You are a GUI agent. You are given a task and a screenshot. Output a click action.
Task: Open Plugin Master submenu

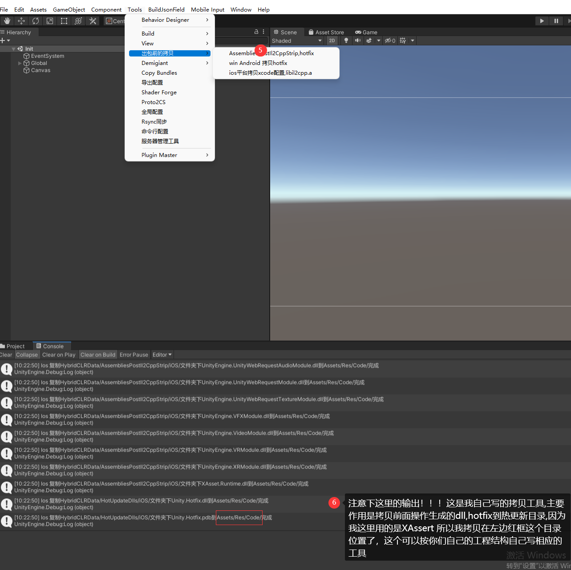[170, 155]
